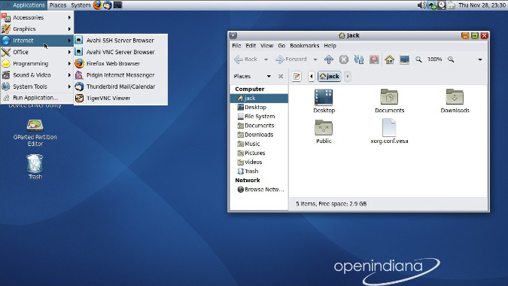Open the System panel menu
The width and height of the screenshot is (508, 286).
click(81, 5)
